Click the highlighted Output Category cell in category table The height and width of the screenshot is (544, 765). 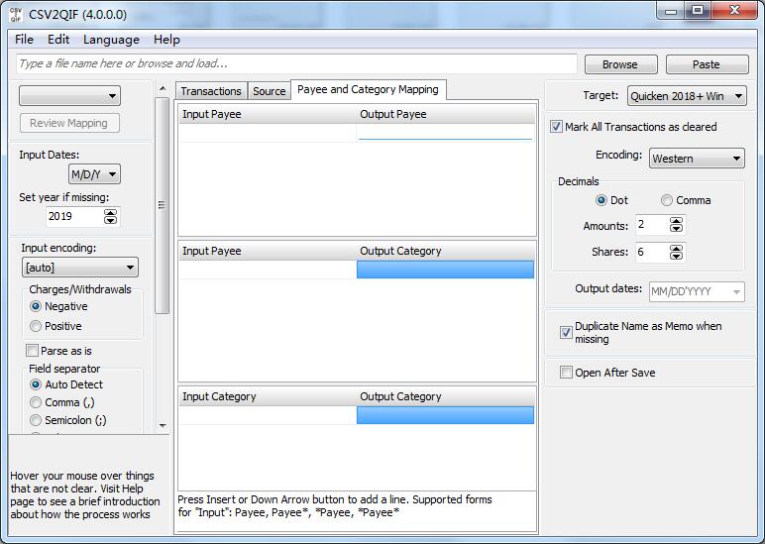[x=446, y=415]
